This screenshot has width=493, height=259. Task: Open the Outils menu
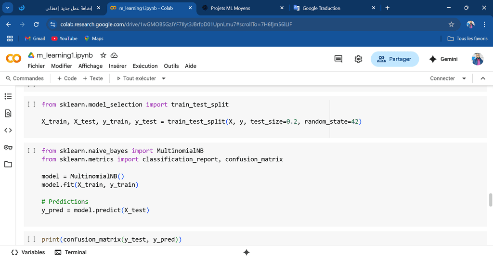click(171, 66)
